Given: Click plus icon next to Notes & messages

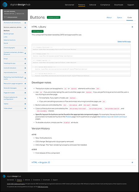Looking at the screenshot, I should (25, 88).
